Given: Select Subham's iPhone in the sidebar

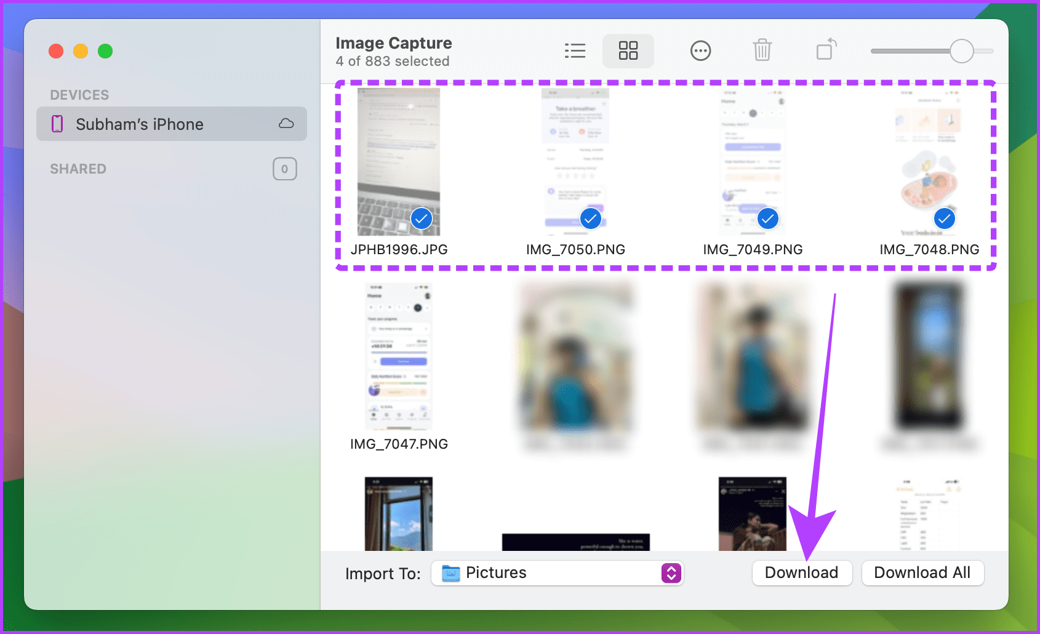Looking at the screenshot, I should coord(140,124).
